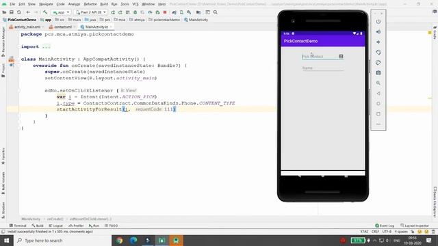Viewport: 438px width, 246px height.
Task: Open the Run tool window
Action: pyautogui.click(x=94, y=225)
